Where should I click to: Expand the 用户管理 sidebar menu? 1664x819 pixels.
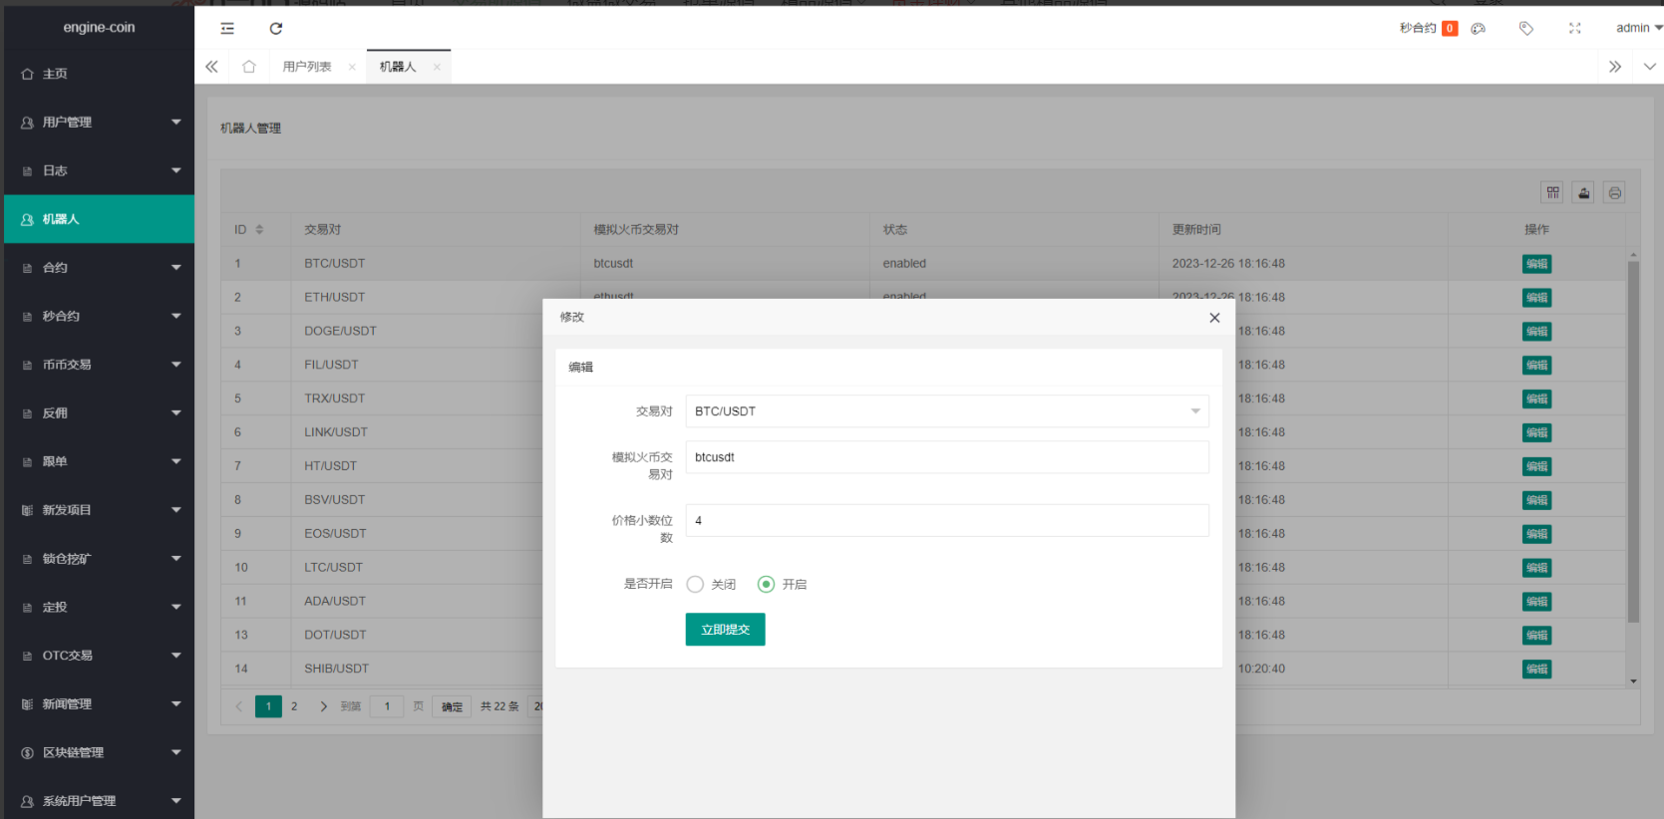click(99, 123)
